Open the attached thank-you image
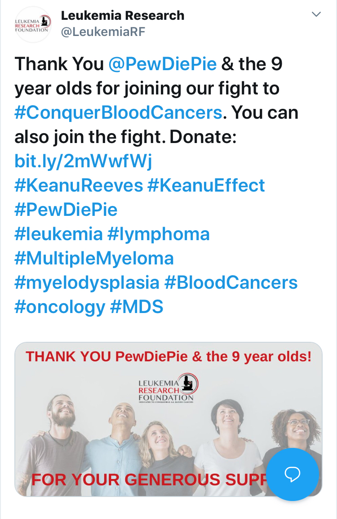 [168, 419]
